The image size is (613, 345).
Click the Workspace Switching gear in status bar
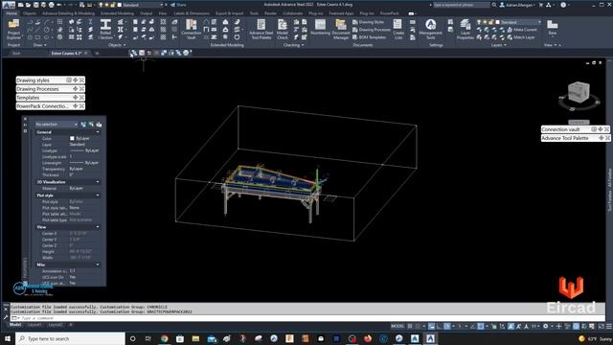pos(545,326)
